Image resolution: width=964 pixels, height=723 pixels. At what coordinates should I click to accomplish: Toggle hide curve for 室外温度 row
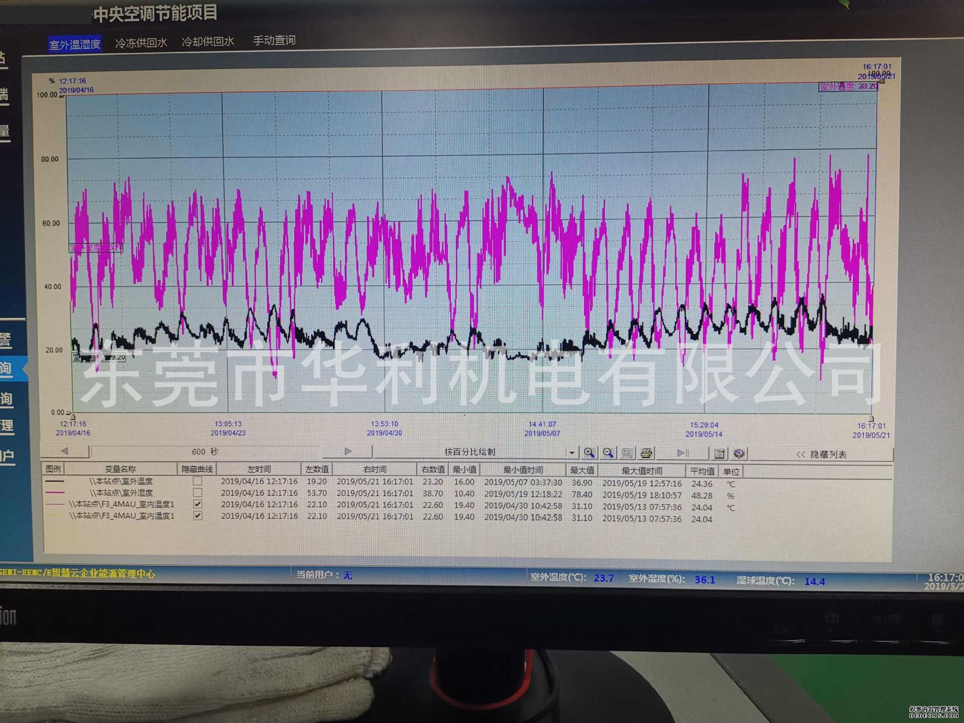pos(198,481)
